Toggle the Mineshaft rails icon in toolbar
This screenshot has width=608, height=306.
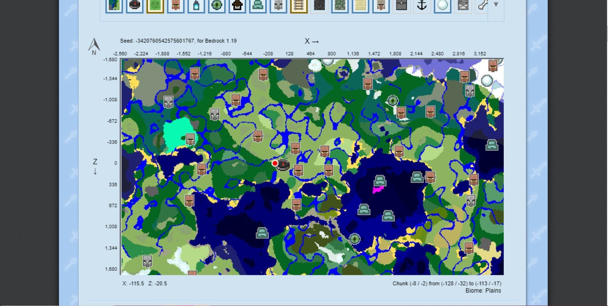(x=299, y=6)
